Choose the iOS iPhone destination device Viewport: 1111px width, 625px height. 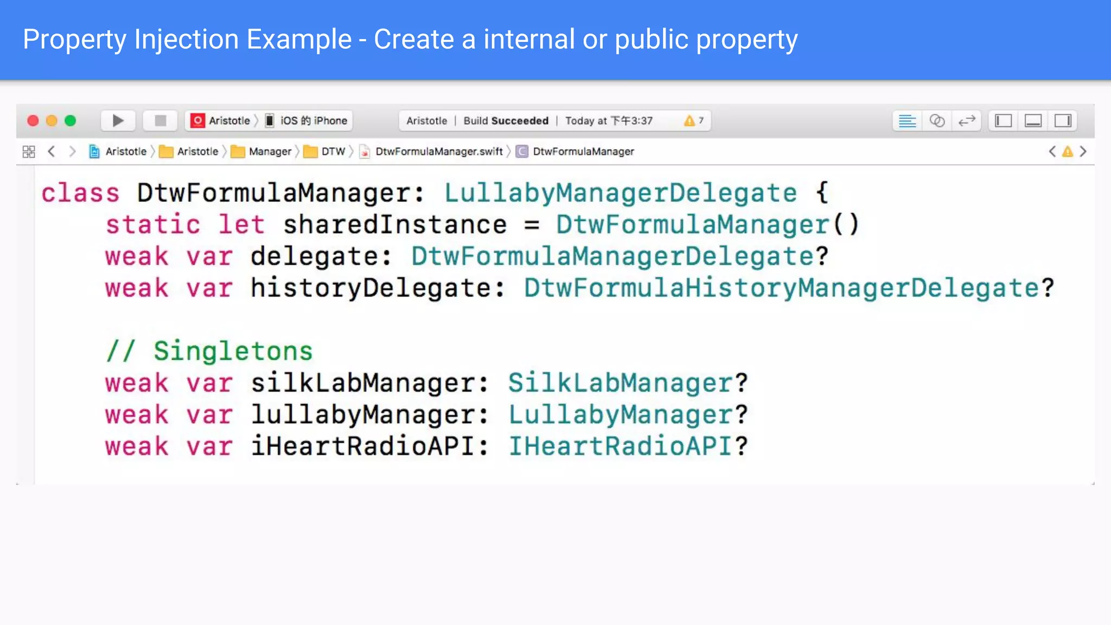(308, 120)
